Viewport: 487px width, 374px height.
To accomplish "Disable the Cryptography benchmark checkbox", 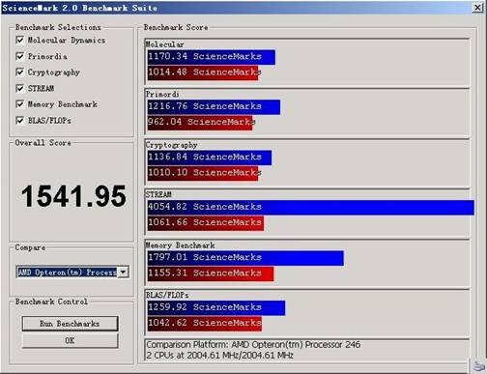I will click(19, 72).
